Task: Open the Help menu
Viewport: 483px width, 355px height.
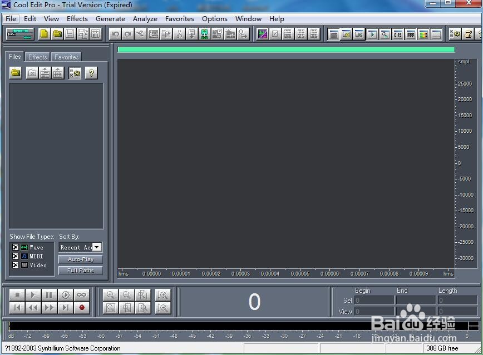Action: [x=277, y=19]
